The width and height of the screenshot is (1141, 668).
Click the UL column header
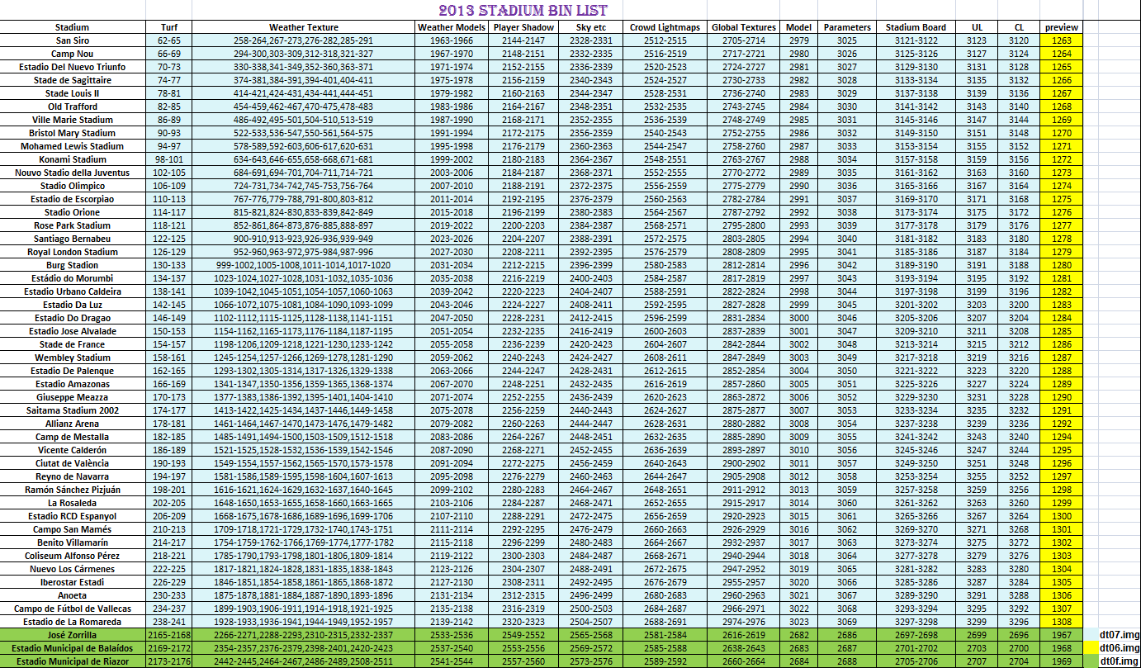[977, 27]
